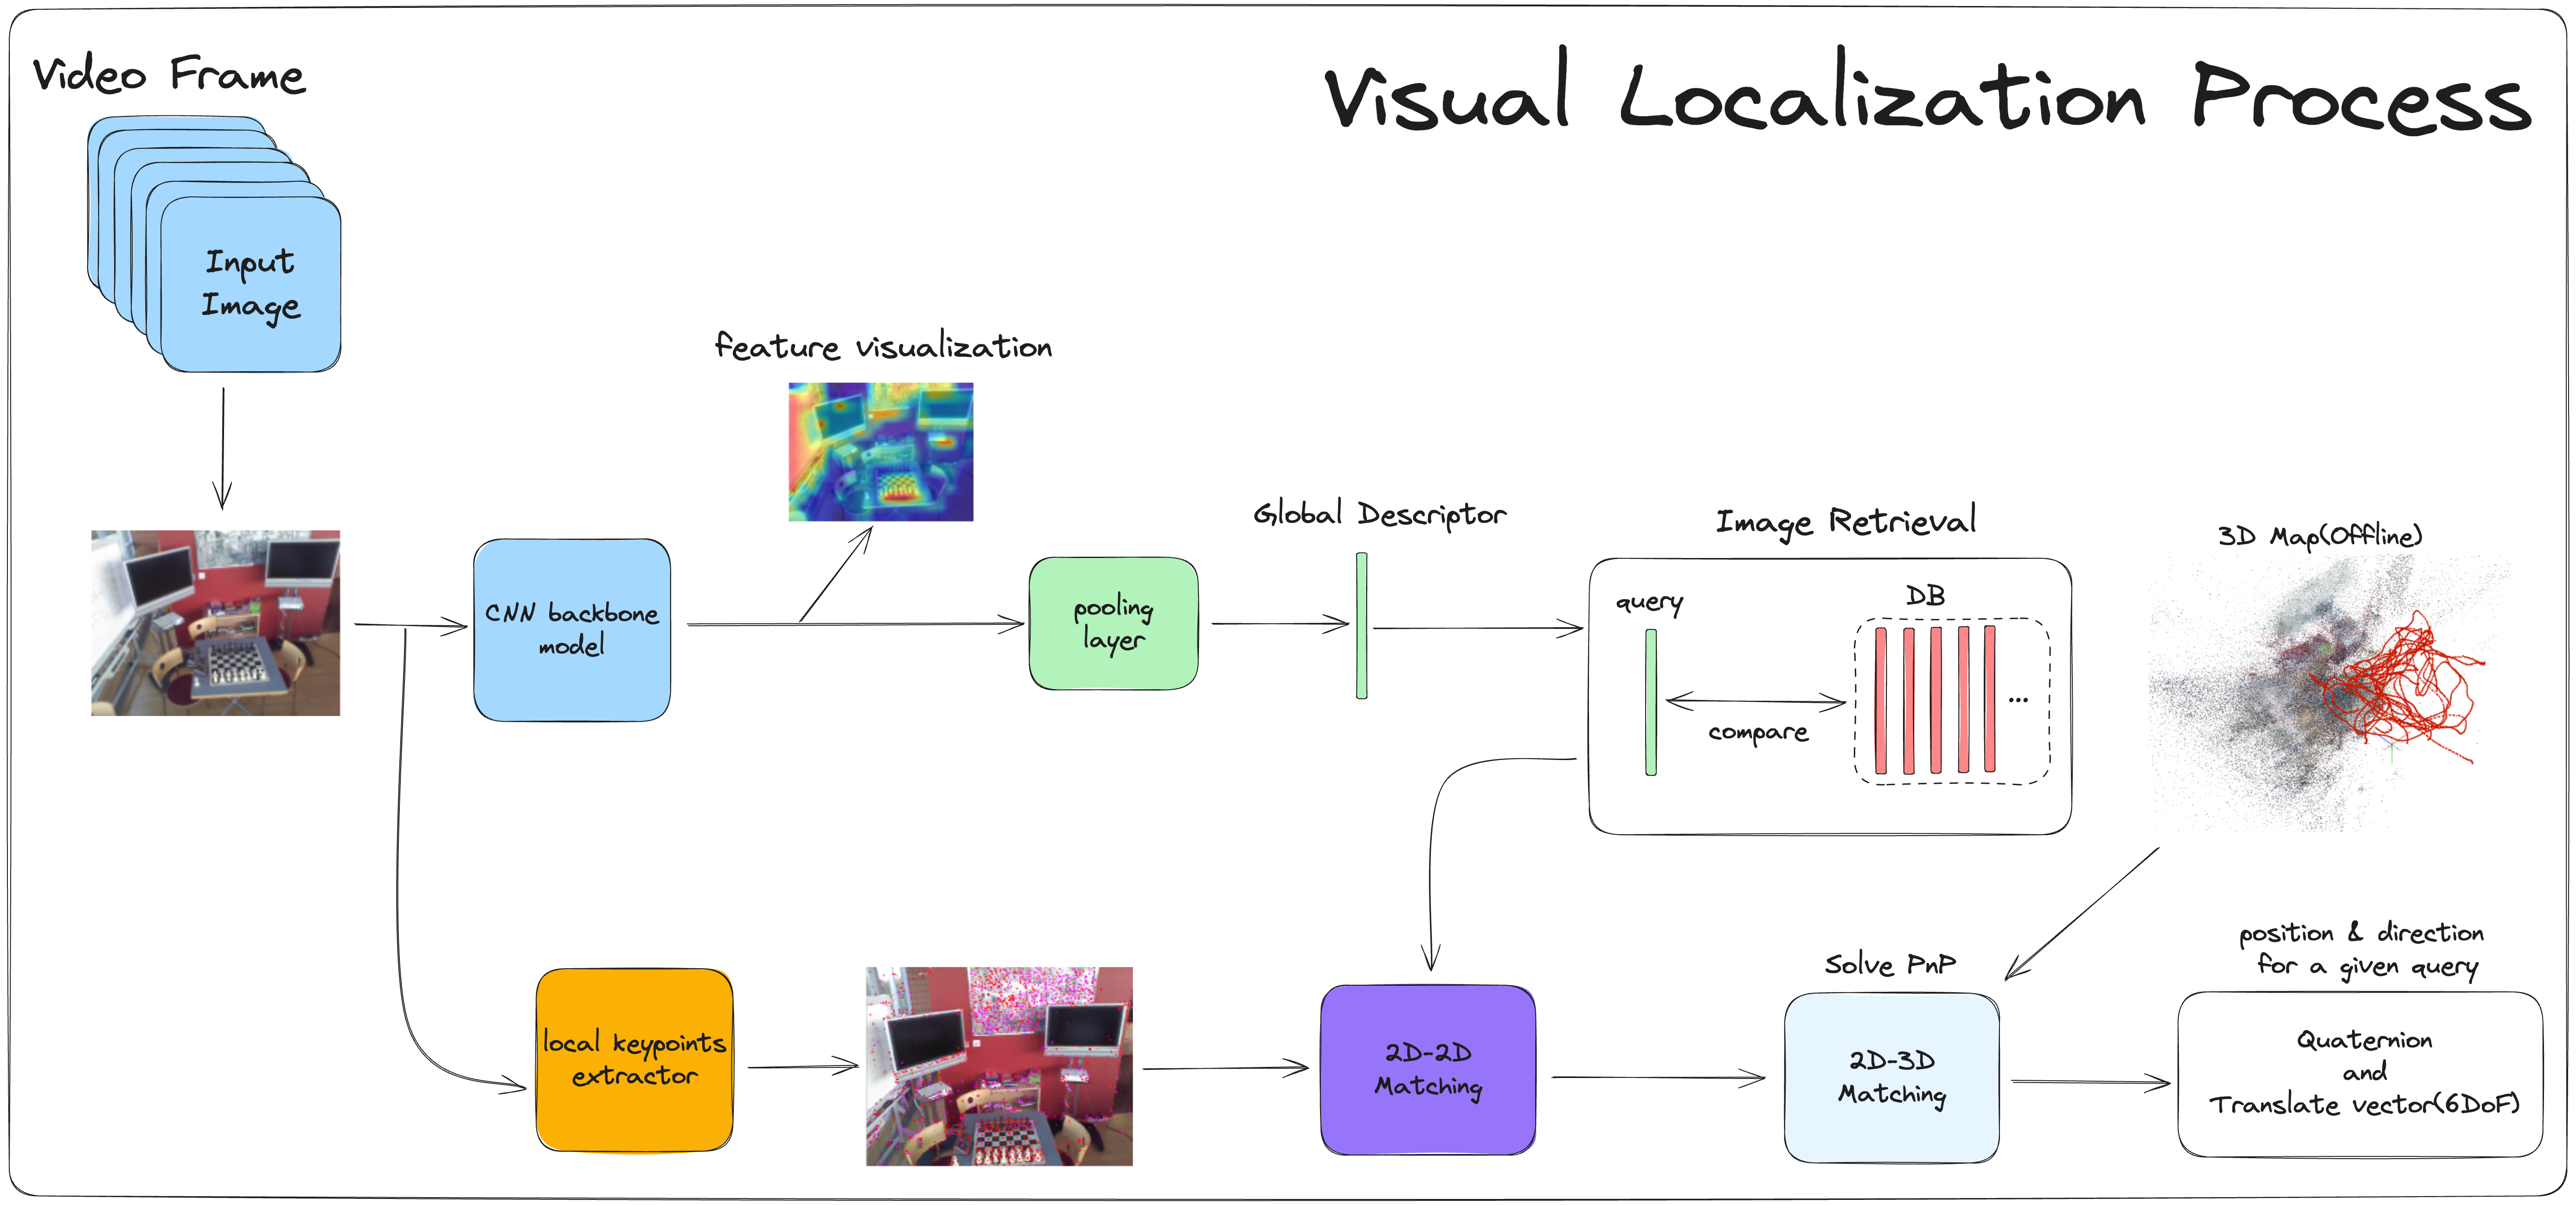Image resolution: width=2576 pixels, height=1205 pixels.
Task: Select the chess room input photo
Action: tap(215, 622)
